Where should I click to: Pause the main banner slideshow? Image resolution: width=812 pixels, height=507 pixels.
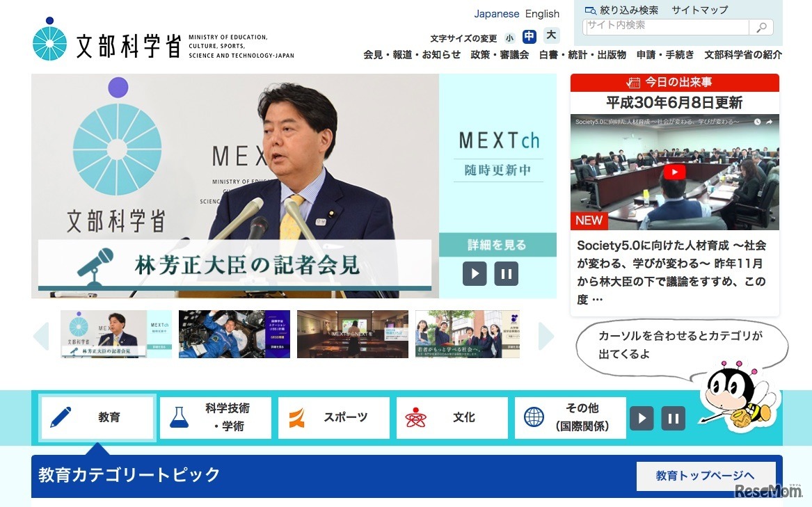(x=506, y=273)
